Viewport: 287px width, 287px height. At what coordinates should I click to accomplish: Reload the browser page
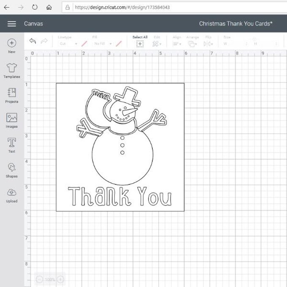[35, 7]
